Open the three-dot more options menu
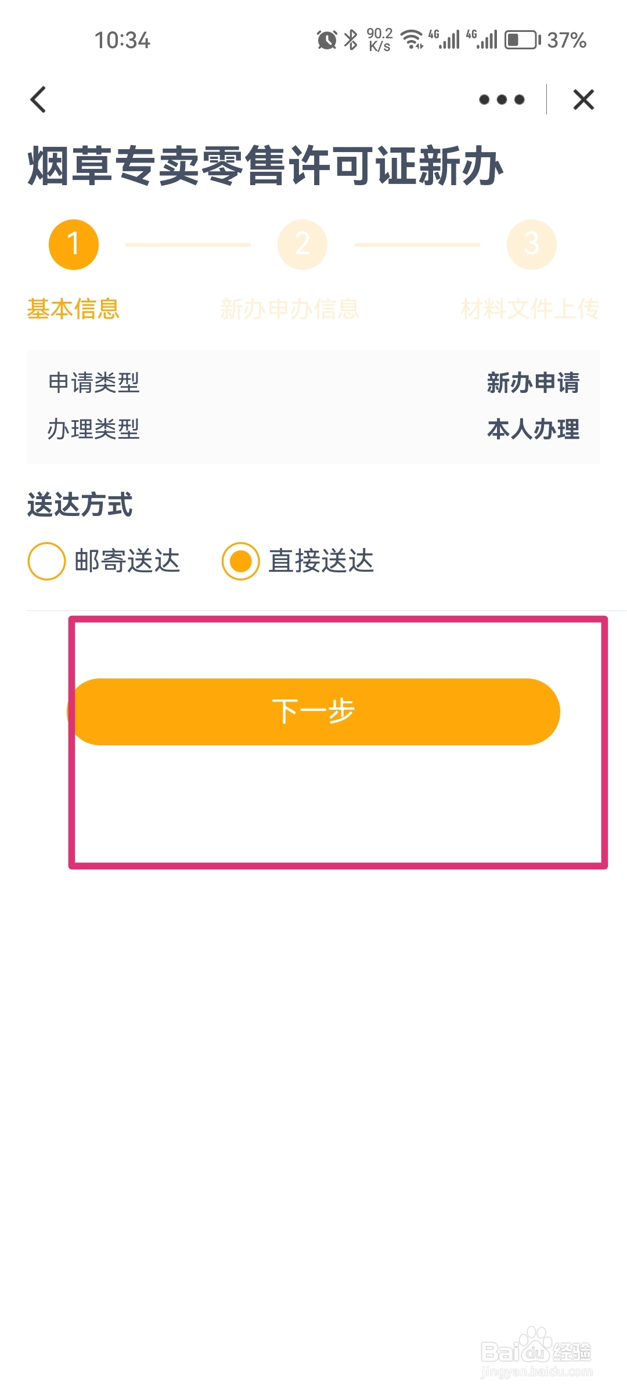 point(502,100)
